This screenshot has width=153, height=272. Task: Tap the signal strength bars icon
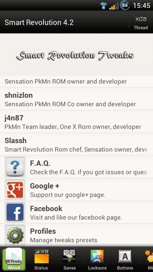point(114,6)
